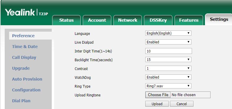Open the Dial Plan sidebar link
Screen dimensions: 232x109
click(x=21, y=101)
